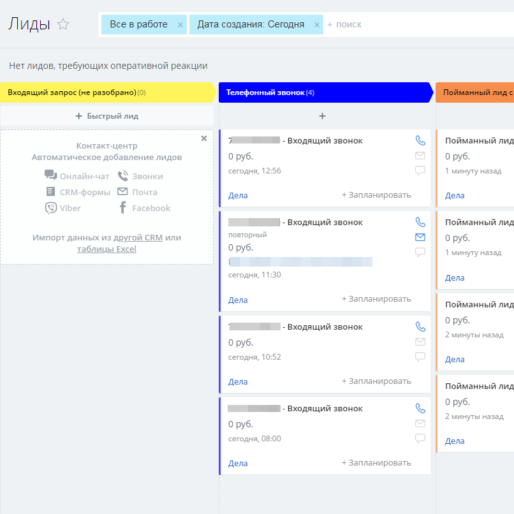Select 'сегодня, 08:00' timestamp text
514x514 pixels.
click(254, 439)
